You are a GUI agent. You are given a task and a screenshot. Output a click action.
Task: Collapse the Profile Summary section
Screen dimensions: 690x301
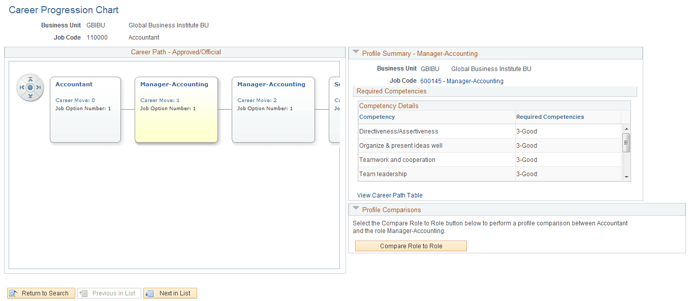click(x=356, y=52)
